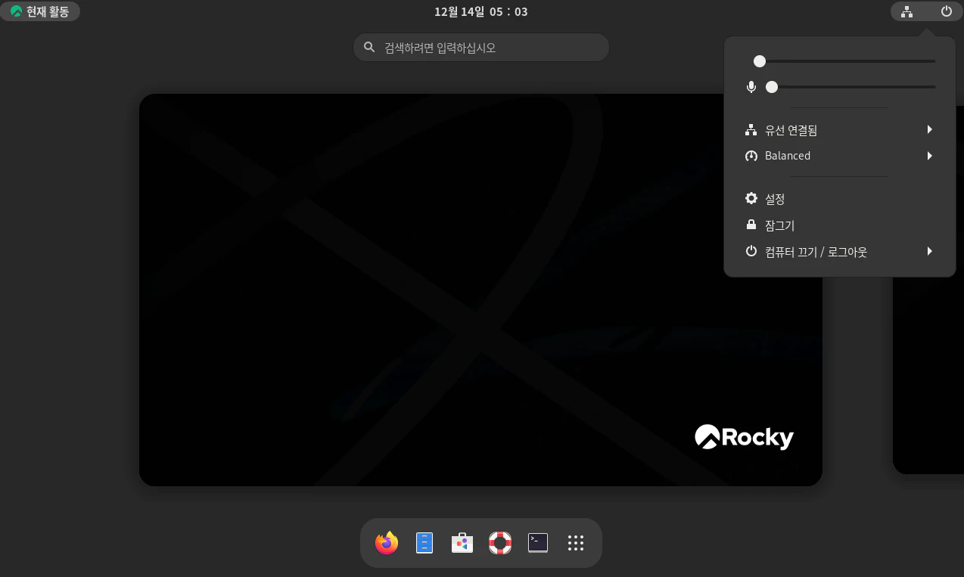Click the 현재 활동 activities button
This screenshot has height=577, width=964.
tap(40, 11)
